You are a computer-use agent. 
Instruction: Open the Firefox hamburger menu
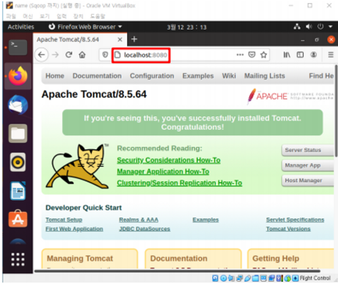[331, 55]
